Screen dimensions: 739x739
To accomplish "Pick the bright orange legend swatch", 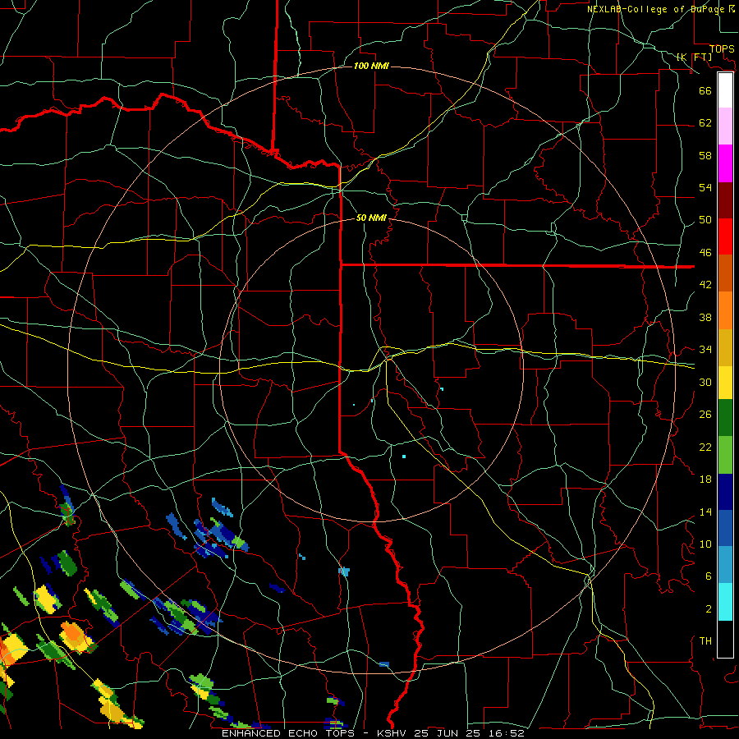I will tap(725, 310).
